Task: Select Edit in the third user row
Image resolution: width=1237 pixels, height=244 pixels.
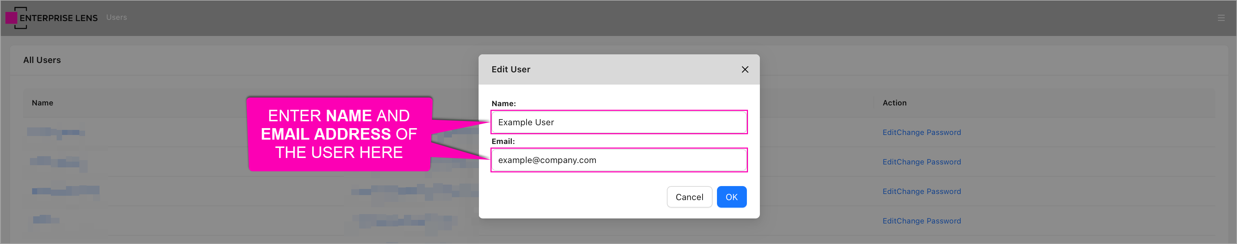Action: [889, 191]
